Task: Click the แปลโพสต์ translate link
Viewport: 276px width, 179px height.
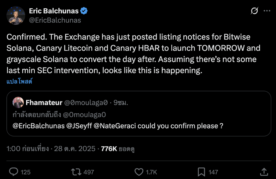Action: pyautogui.click(x=19, y=82)
